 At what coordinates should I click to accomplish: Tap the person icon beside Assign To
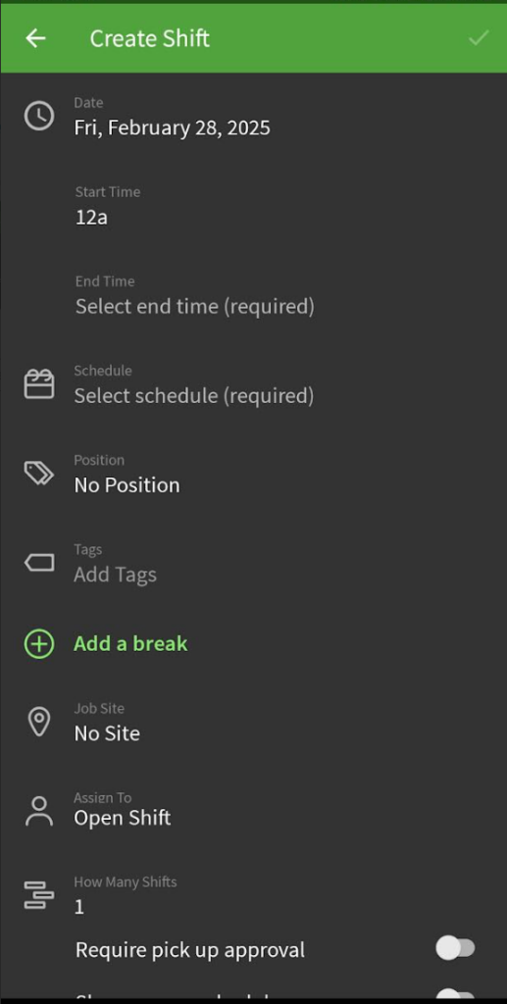pos(39,811)
